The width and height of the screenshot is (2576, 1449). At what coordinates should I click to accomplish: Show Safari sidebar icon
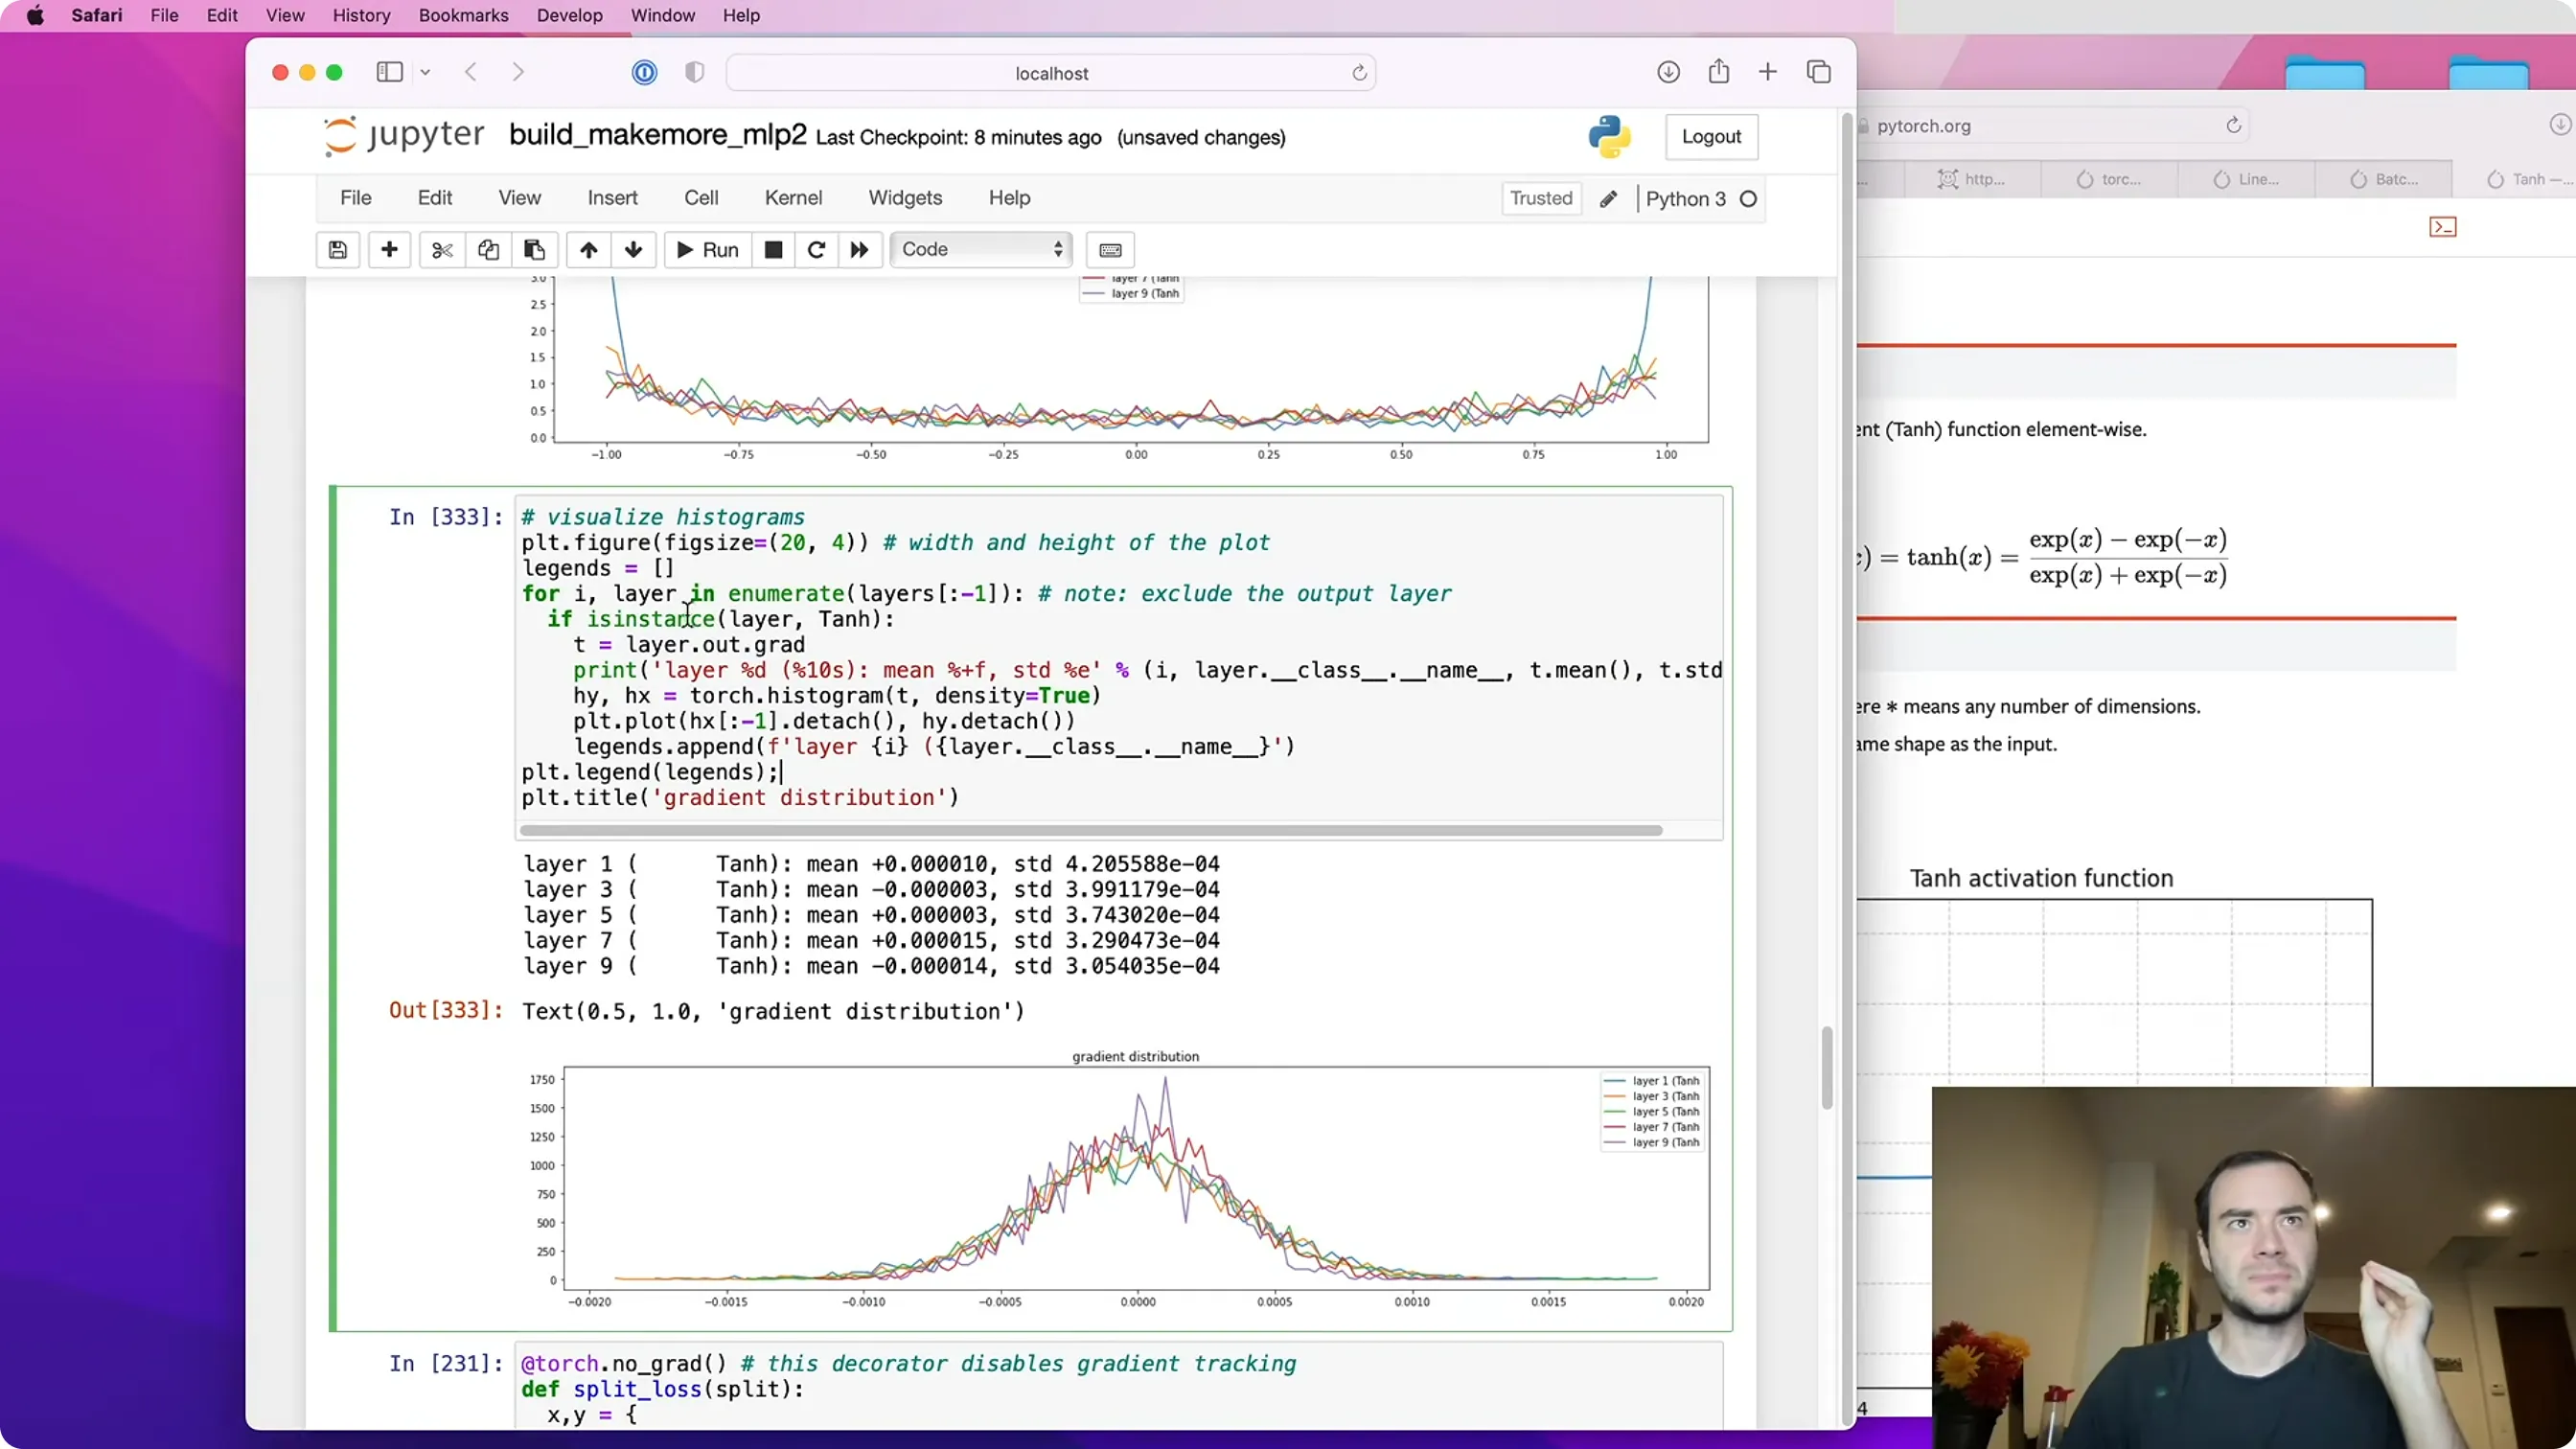pos(389,72)
